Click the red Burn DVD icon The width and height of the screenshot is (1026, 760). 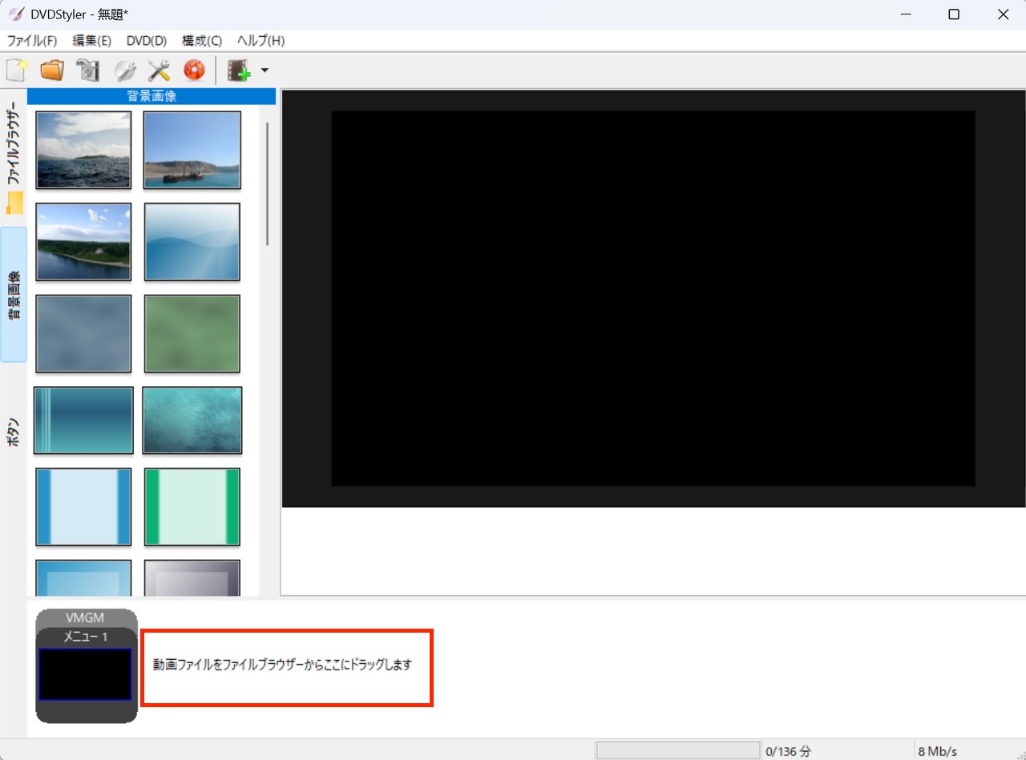pyautogui.click(x=195, y=70)
